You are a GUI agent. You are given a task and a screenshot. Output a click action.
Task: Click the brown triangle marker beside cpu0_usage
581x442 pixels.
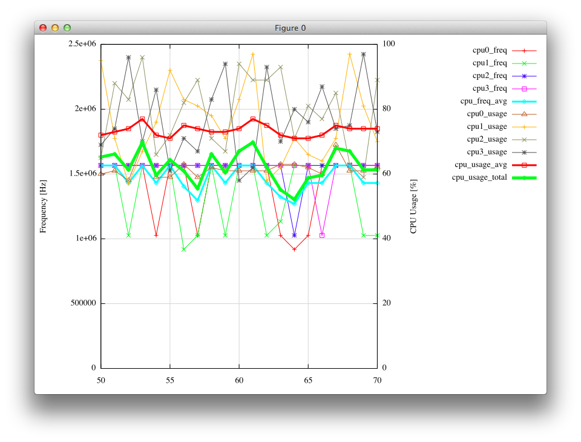click(x=524, y=114)
